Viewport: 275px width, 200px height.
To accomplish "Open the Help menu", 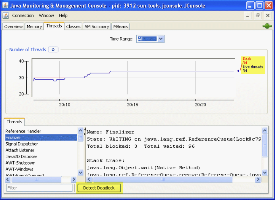I will 63,16.
